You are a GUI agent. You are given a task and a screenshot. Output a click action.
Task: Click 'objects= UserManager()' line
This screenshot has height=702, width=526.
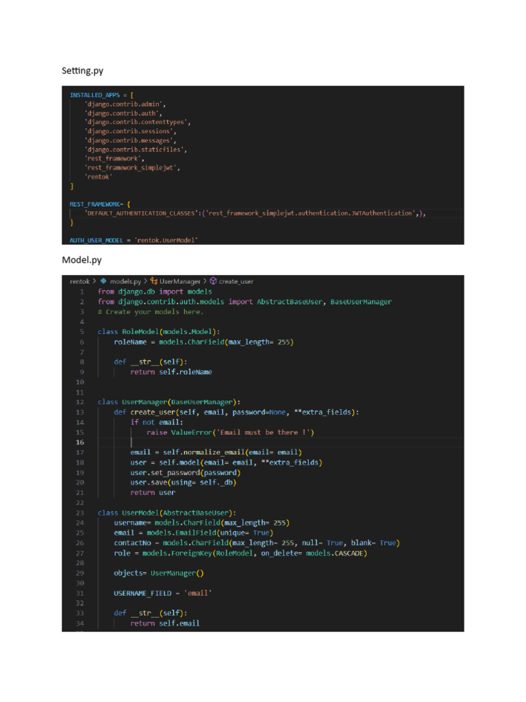(x=159, y=573)
